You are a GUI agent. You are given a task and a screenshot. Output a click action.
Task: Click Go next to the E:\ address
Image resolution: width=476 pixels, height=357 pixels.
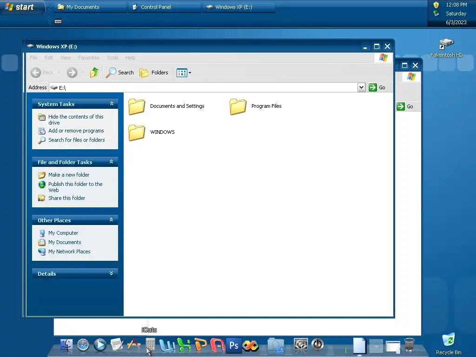[377, 87]
